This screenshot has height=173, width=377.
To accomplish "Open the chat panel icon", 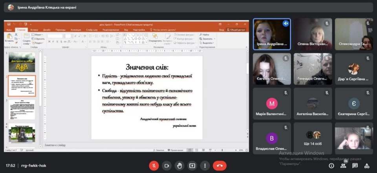I will click(x=355, y=166).
